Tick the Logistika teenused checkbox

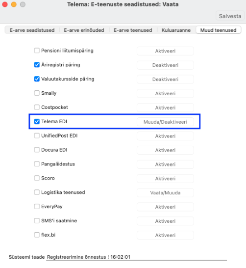tap(37, 192)
